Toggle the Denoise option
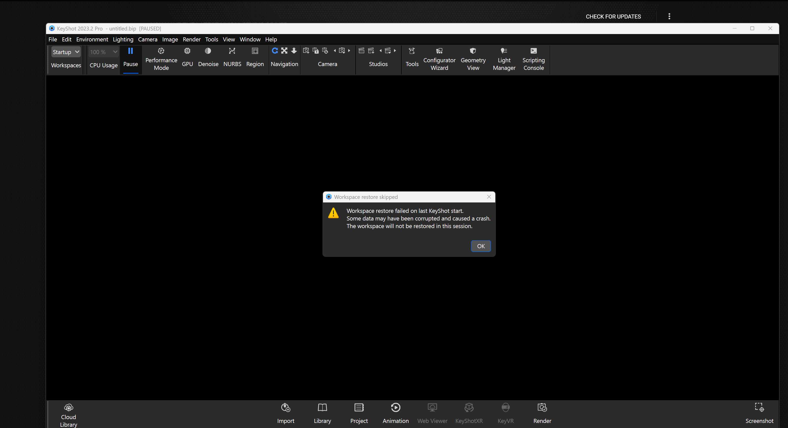The width and height of the screenshot is (788, 428). tap(208, 57)
